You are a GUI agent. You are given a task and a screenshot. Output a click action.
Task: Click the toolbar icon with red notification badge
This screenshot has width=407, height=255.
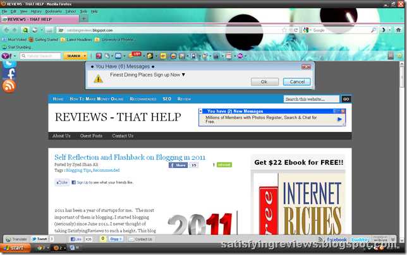pyautogui.click(x=135, y=55)
